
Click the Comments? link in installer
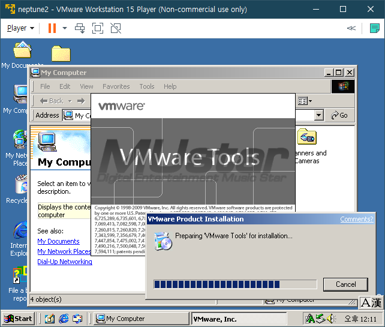pyautogui.click(x=357, y=219)
